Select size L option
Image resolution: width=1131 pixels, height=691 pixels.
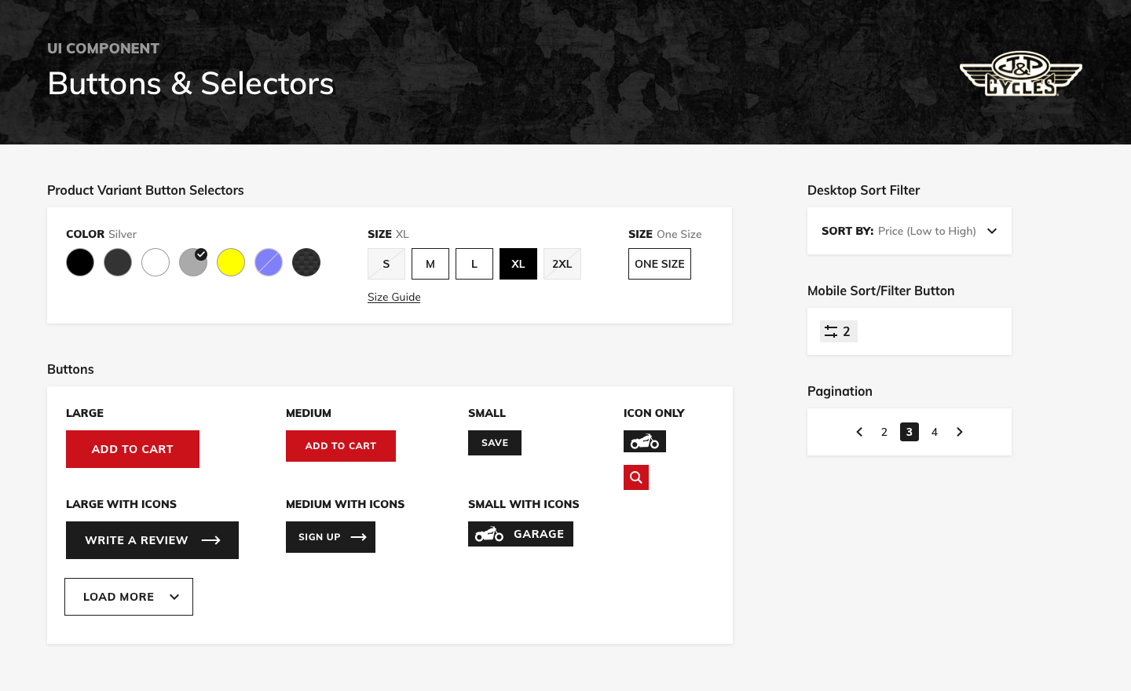tap(474, 264)
